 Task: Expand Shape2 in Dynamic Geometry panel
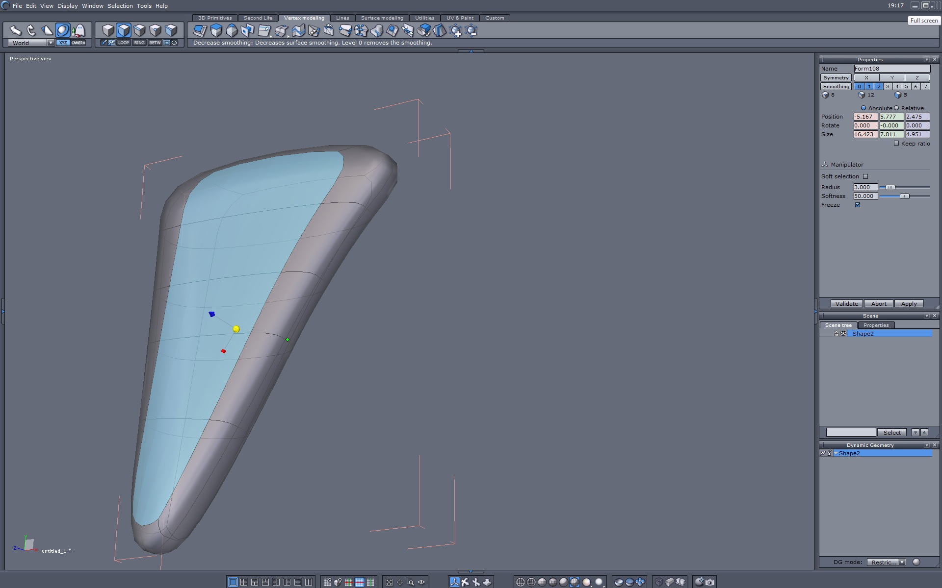point(836,453)
